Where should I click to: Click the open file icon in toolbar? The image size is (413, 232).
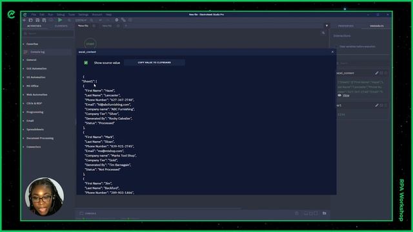[30, 20]
